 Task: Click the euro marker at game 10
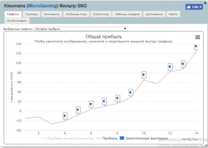[144, 75]
